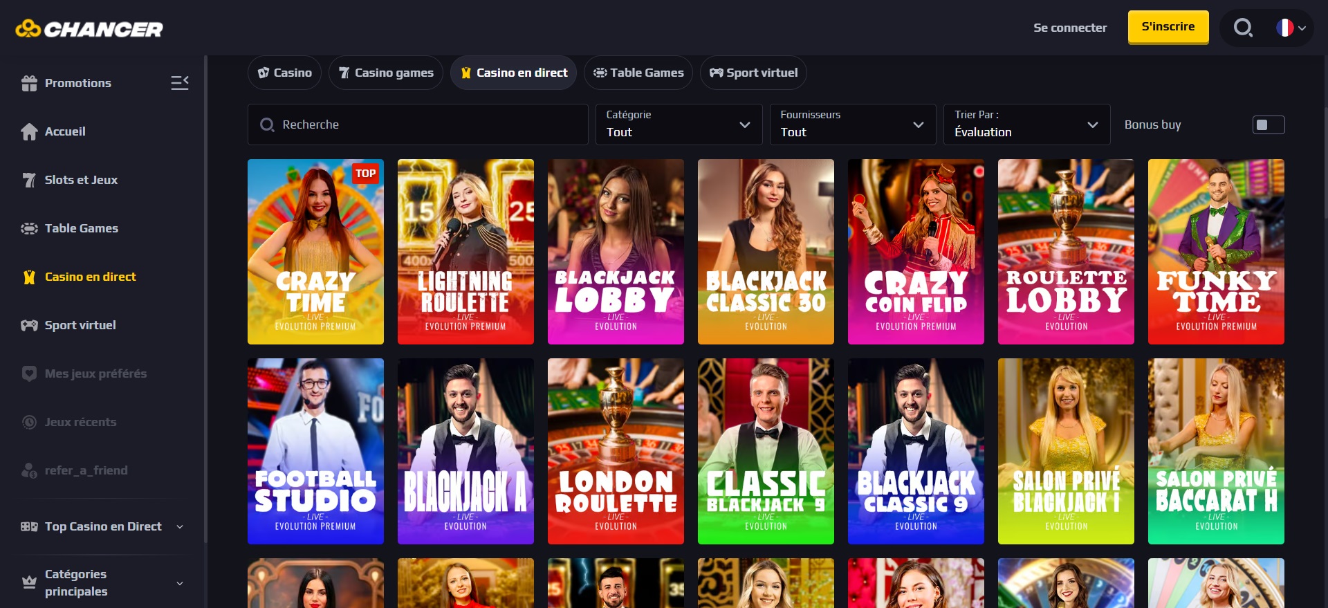
Task: Click the French flag language icon
Action: [1284, 28]
